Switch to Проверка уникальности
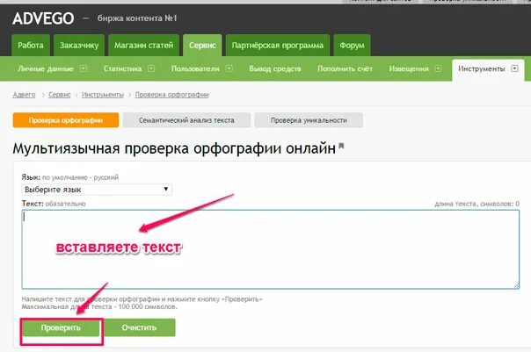 (309, 120)
